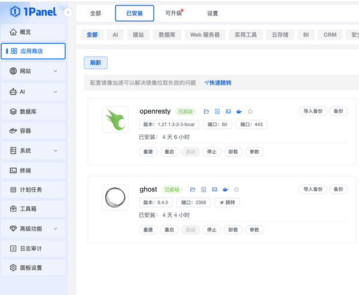Click 停止 button for ghost
Image resolution: width=359 pixels, height=295 pixels.
(211, 230)
